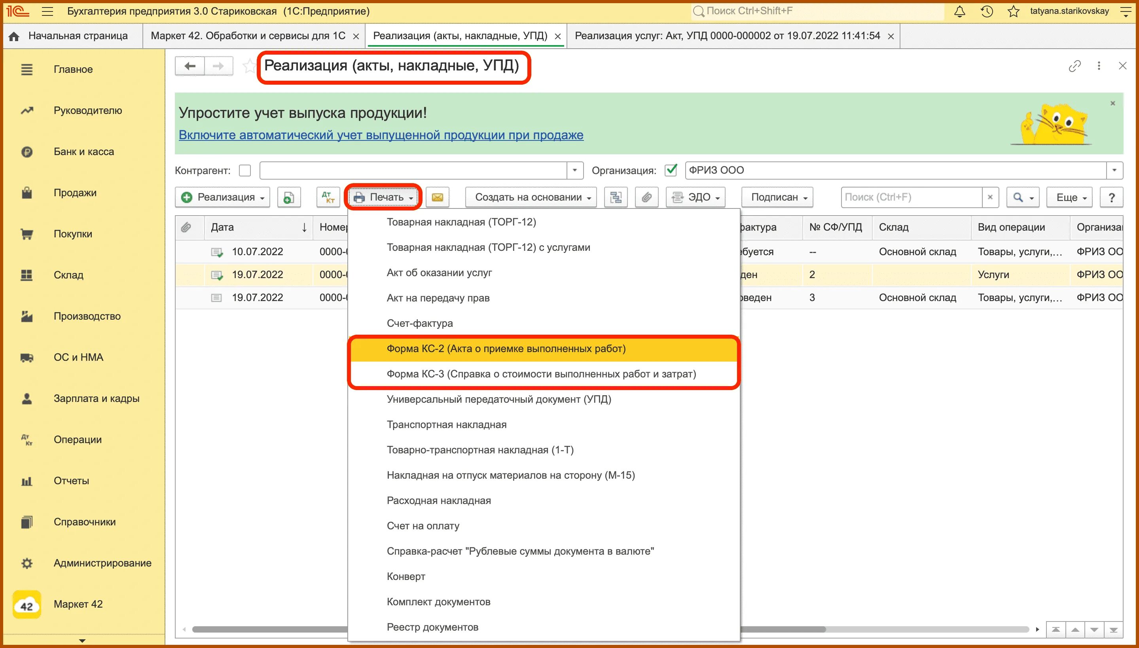Open the hamburger main menu icon
Image resolution: width=1139 pixels, height=648 pixels.
click(x=47, y=11)
